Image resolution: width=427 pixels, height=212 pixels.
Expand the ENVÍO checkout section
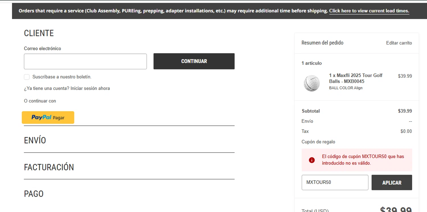click(x=35, y=140)
